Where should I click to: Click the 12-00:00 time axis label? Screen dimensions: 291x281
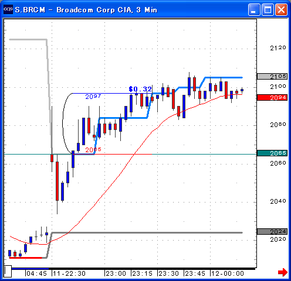click(x=228, y=273)
